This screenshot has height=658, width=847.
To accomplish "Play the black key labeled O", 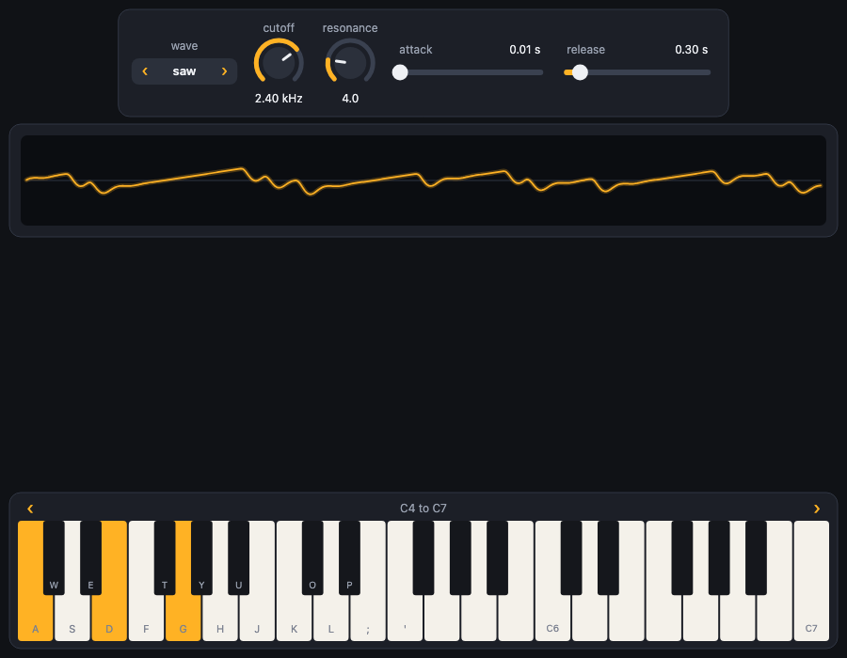I will point(312,557).
